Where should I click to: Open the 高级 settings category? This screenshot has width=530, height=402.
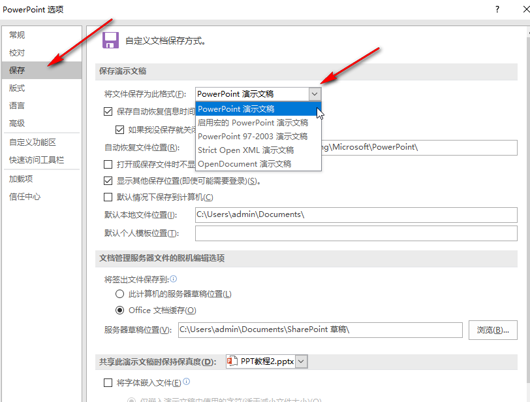pyautogui.click(x=17, y=123)
